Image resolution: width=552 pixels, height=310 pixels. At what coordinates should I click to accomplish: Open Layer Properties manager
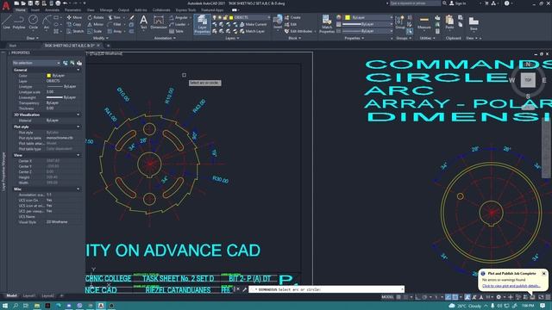coord(202,24)
